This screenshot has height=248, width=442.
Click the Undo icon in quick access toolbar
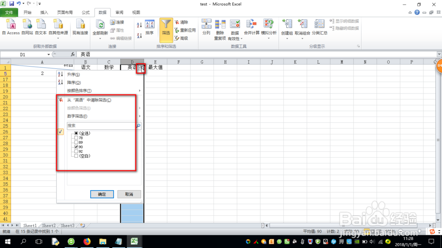[x=19, y=4]
